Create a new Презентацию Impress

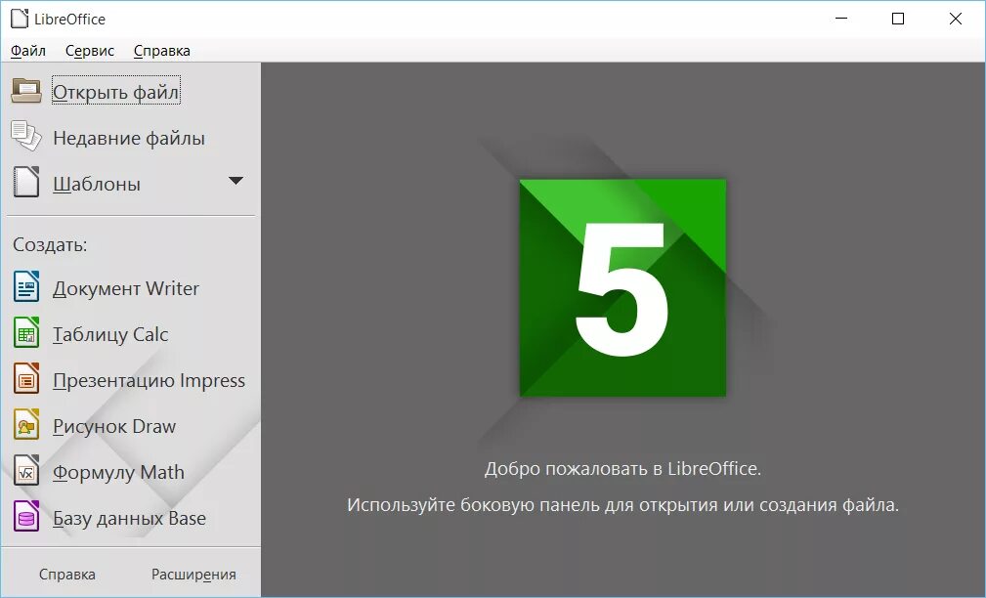pyautogui.click(x=150, y=380)
